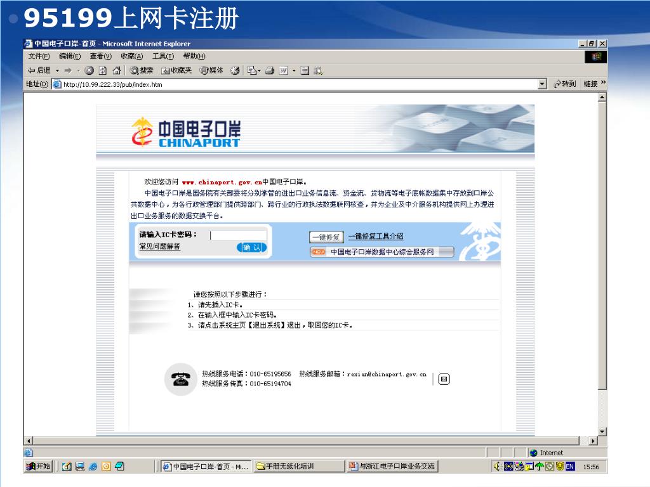Click the Internet Explorer quick launch icon
The image size is (650, 487).
click(x=93, y=467)
